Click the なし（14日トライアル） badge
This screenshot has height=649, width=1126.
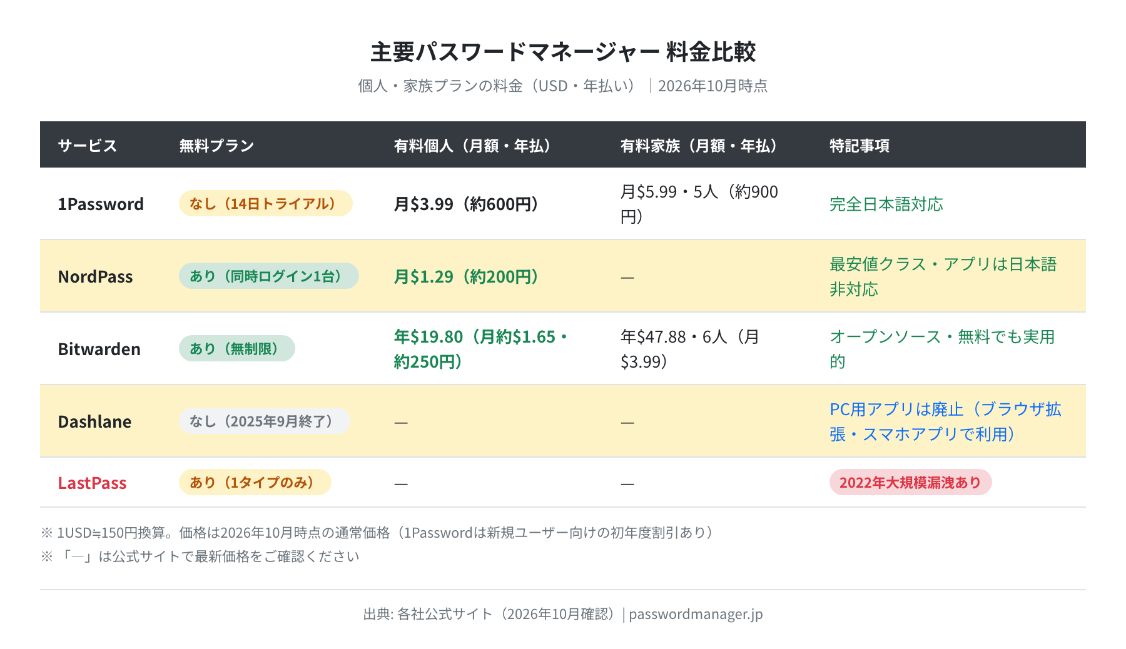(x=266, y=203)
